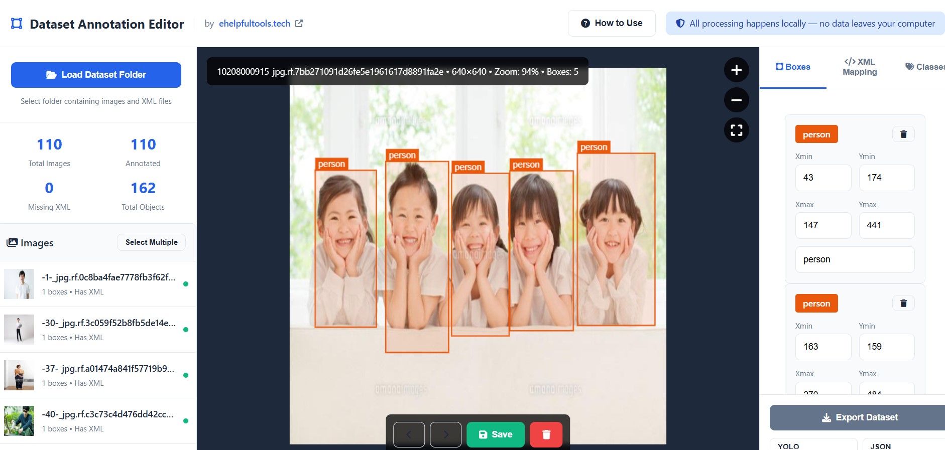Viewport: 945px width, 450px height.
Task: Go to the previous image arrow
Action: click(409, 434)
